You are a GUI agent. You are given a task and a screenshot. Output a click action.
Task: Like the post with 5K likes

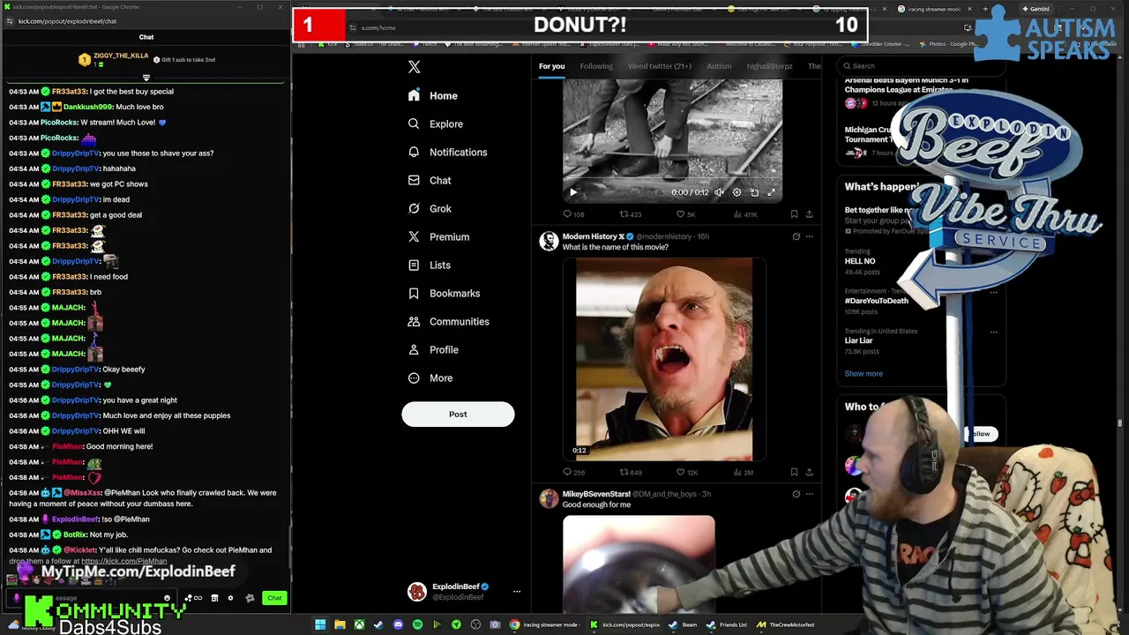(685, 214)
